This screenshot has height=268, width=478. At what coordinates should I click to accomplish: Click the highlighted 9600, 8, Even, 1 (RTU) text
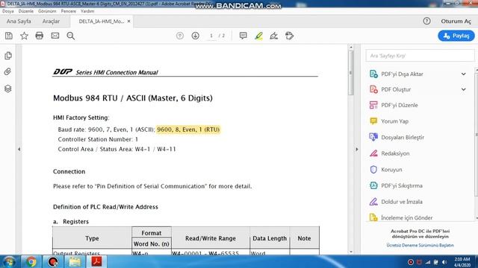188,130
